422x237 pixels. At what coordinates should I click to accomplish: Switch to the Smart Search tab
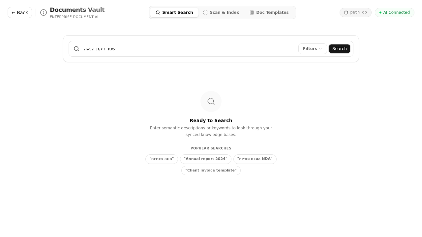(x=174, y=13)
